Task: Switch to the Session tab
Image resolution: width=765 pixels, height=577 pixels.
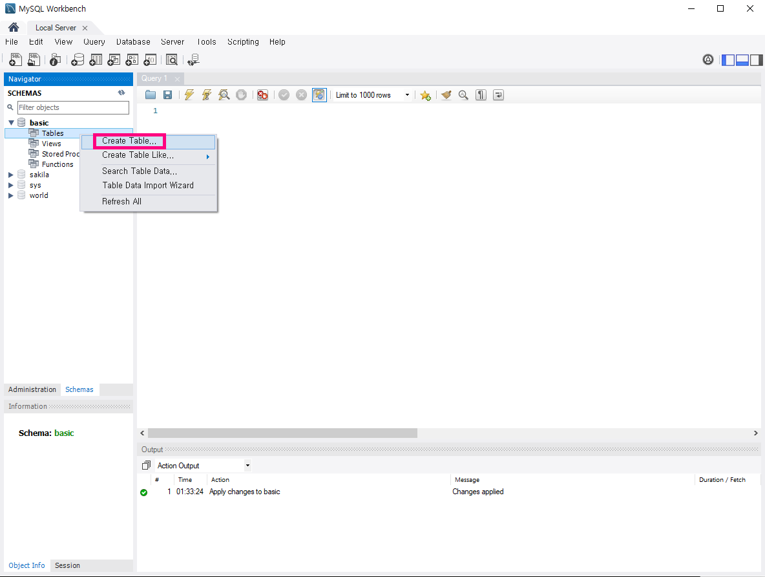Action: 67,565
